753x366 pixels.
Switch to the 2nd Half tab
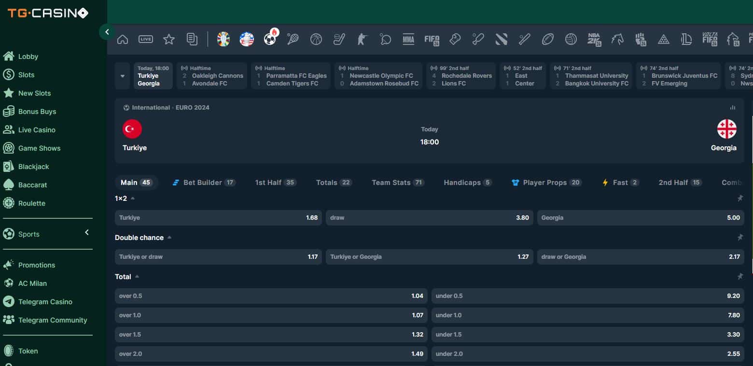pyautogui.click(x=680, y=183)
